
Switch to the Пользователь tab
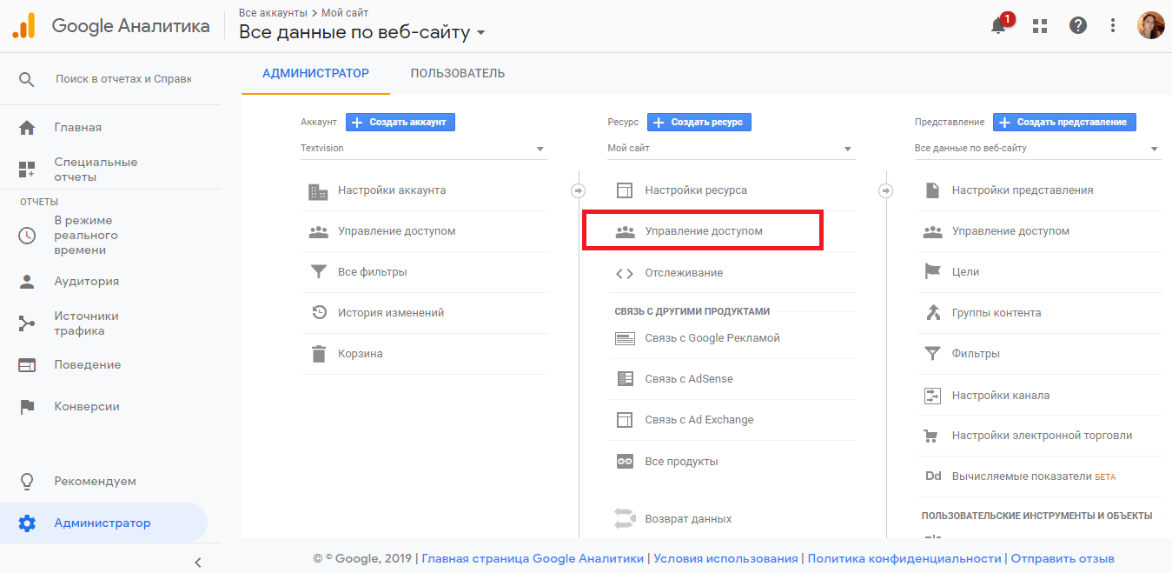click(x=458, y=74)
